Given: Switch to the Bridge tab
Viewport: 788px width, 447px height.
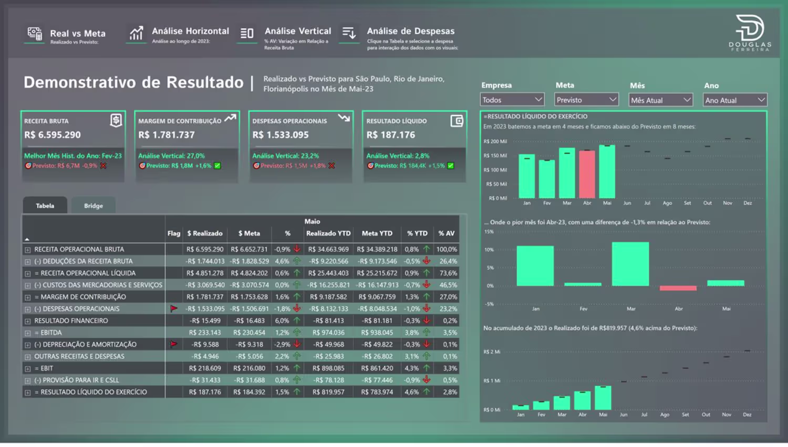Looking at the screenshot, I should point(94,206).
